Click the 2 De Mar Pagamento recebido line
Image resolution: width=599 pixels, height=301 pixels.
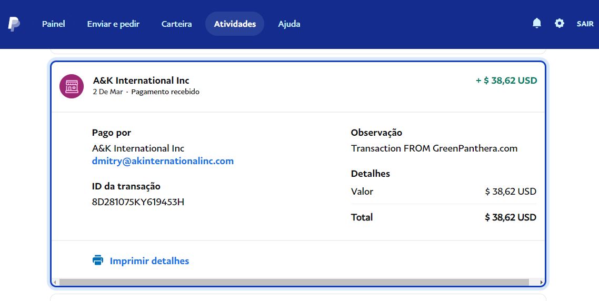146,92
